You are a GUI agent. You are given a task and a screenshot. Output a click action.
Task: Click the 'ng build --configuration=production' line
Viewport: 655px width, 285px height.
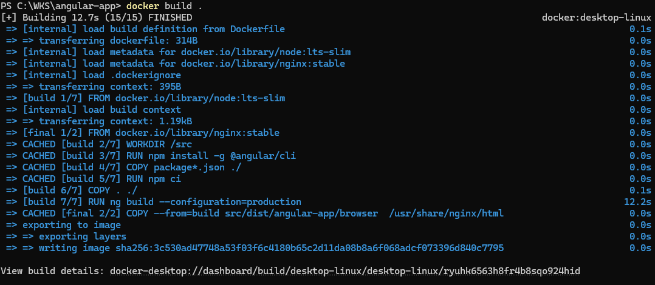pos(153,202)
